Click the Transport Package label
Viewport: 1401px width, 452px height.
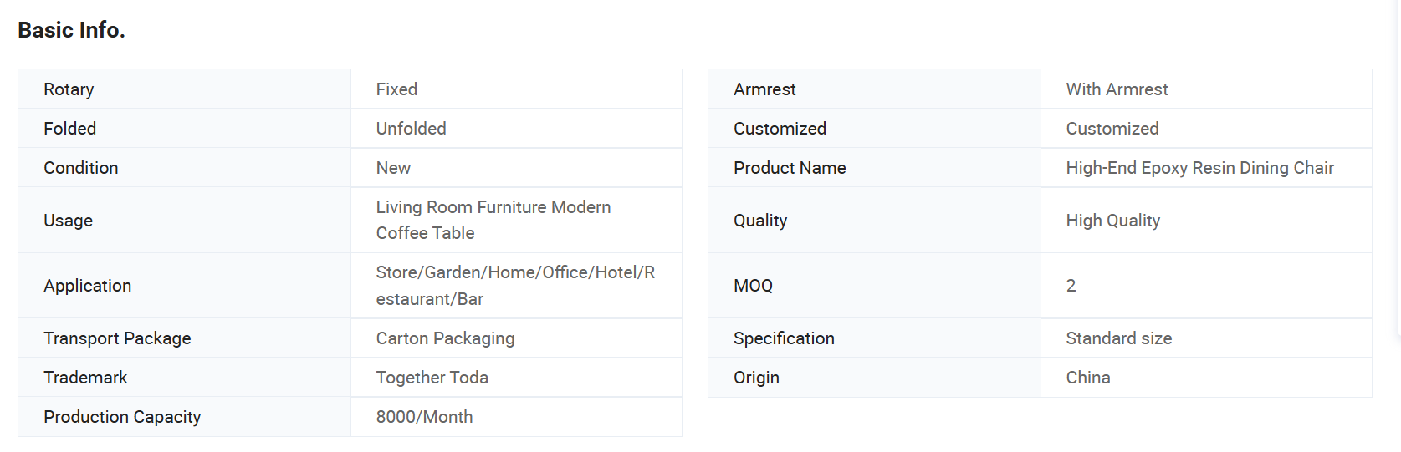117,338
